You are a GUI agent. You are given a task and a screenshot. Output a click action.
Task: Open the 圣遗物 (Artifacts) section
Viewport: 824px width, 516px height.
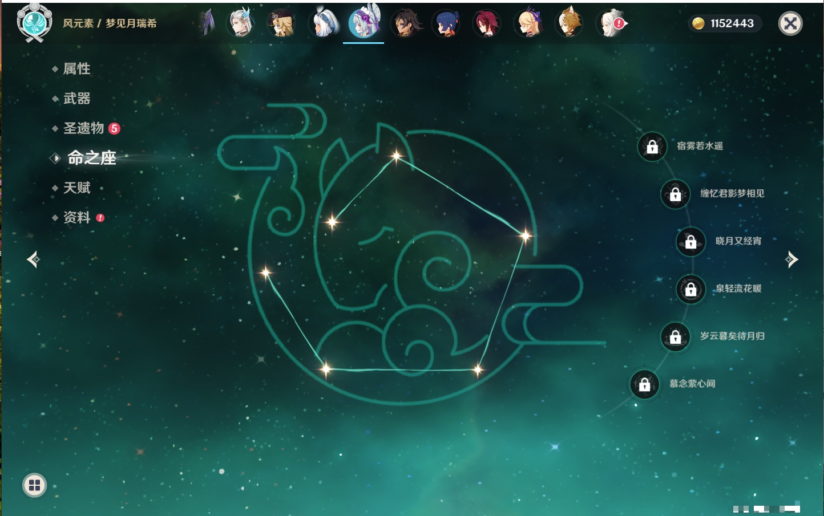(x=83, y=128)
